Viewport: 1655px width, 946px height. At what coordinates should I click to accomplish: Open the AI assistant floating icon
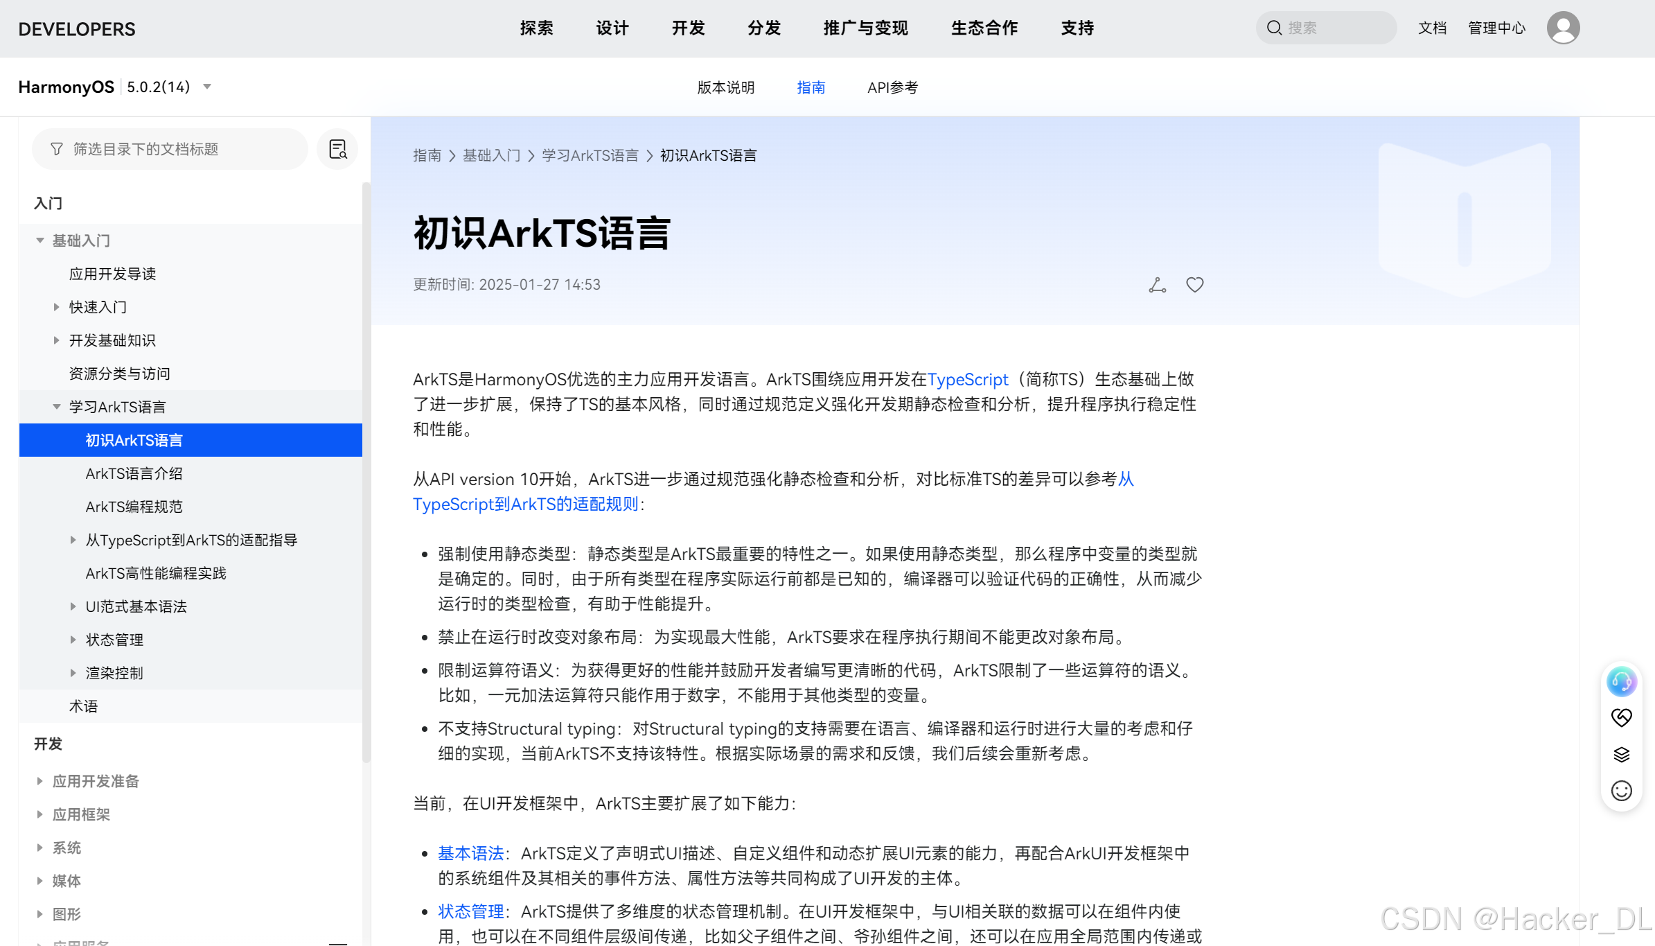(1621, 681)
